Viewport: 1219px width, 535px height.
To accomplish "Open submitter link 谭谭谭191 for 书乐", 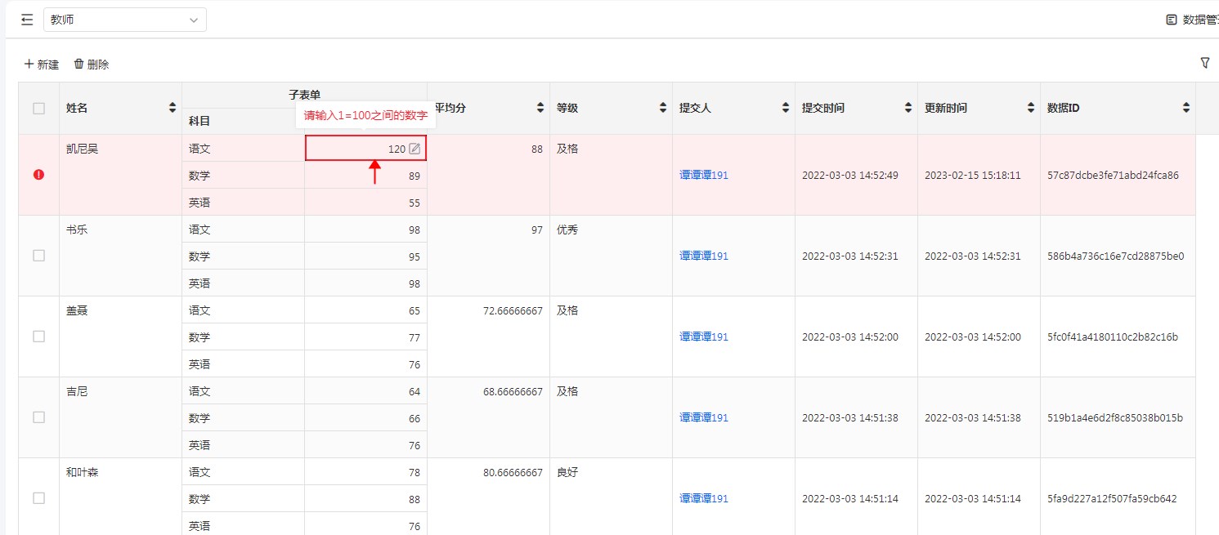I will click(703, 256).
